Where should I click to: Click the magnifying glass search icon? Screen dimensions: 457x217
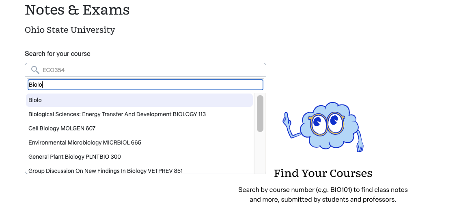[35, 70]
